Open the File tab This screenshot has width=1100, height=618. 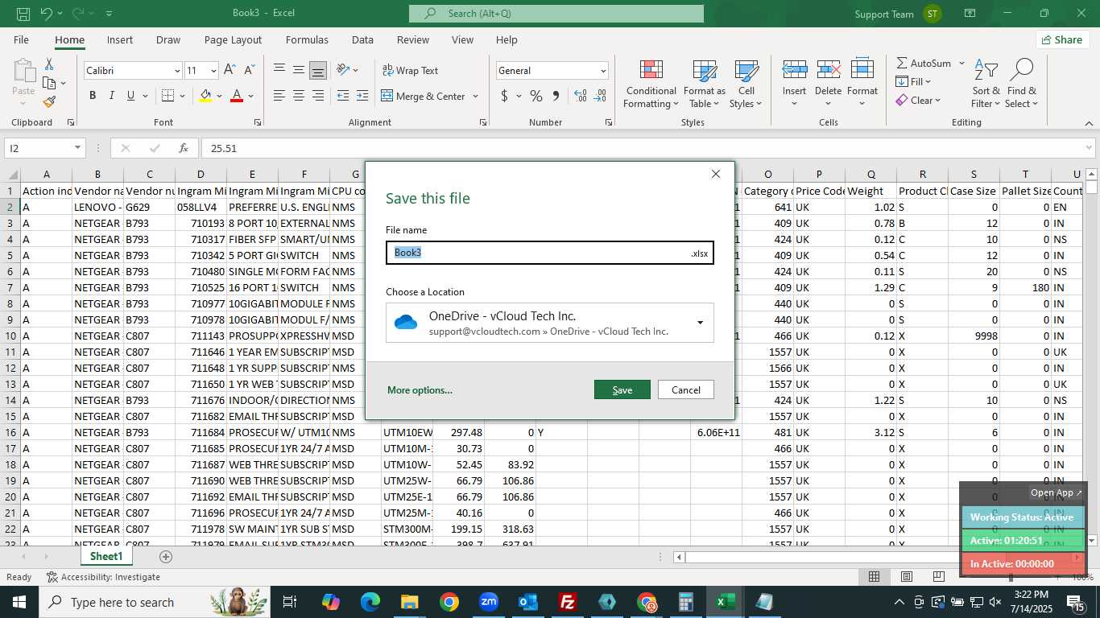(x=21, y=39)
